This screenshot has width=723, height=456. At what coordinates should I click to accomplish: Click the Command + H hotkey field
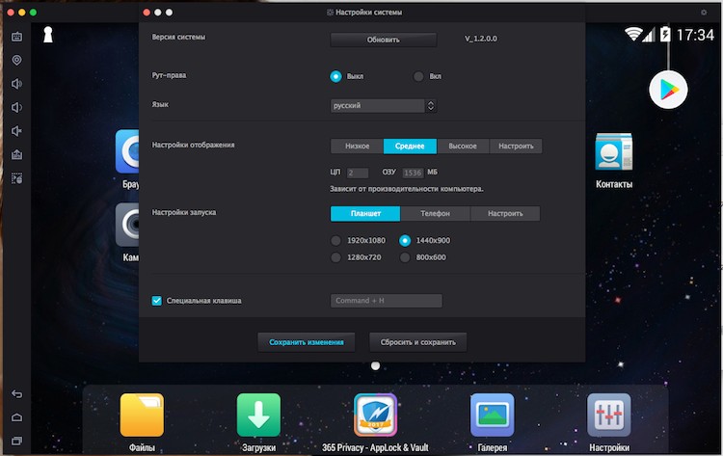[x=386, y=301]
